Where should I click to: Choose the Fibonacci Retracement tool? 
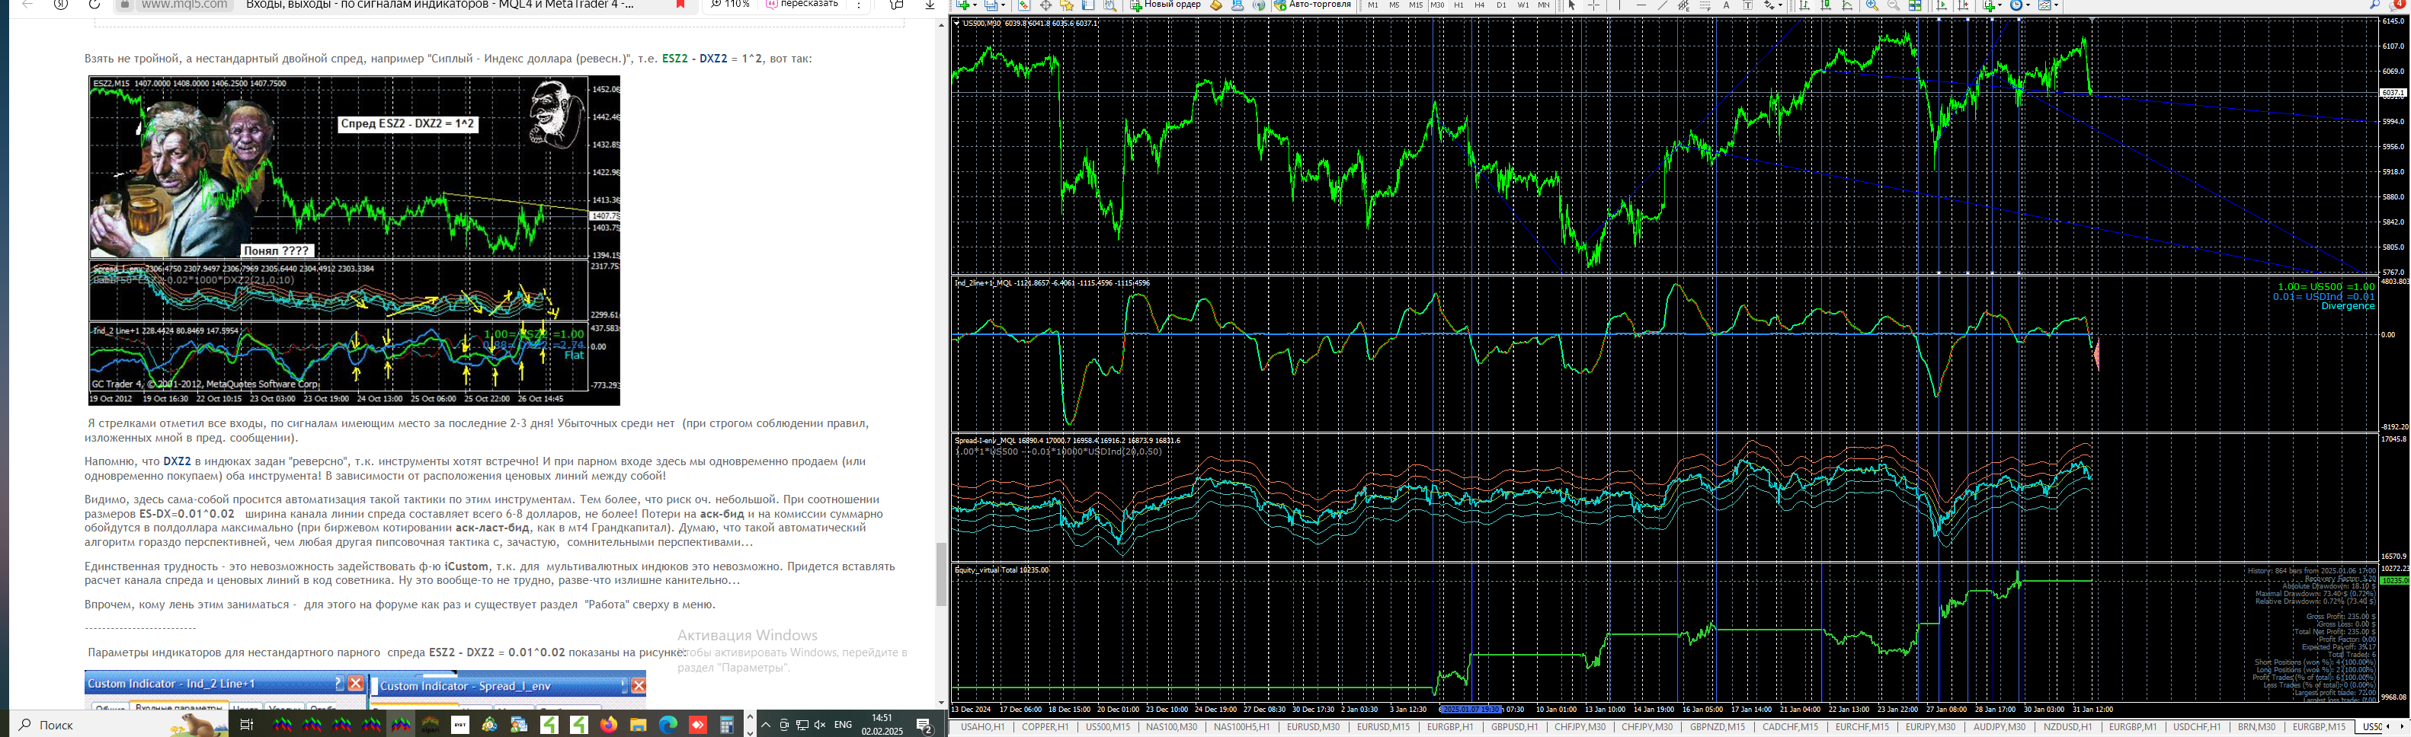click(x=1705, y=5)
